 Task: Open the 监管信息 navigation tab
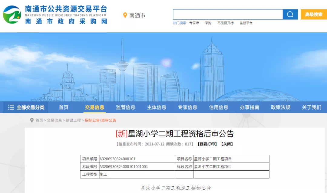tap(126, 107)
